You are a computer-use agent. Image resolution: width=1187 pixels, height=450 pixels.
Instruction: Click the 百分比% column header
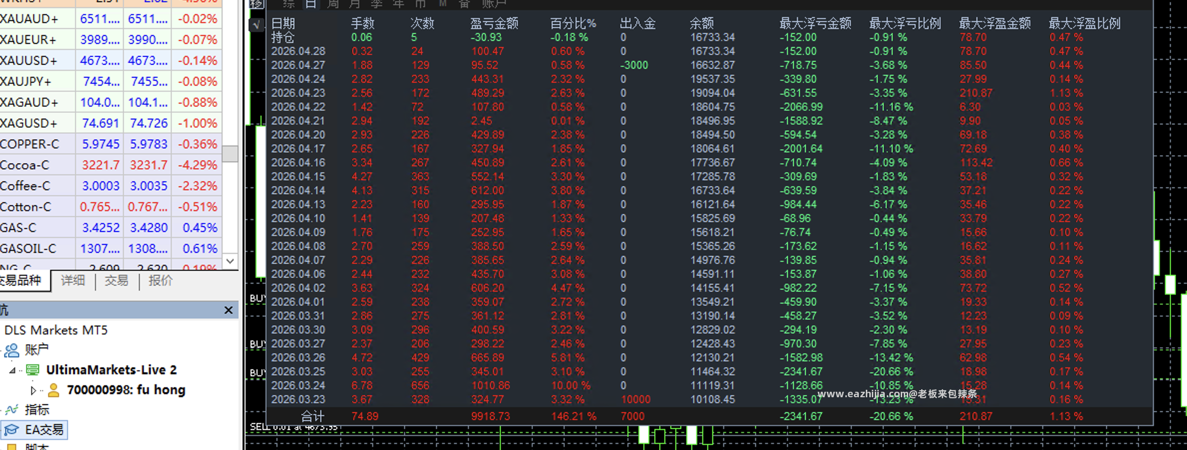[x=573, y=23]
